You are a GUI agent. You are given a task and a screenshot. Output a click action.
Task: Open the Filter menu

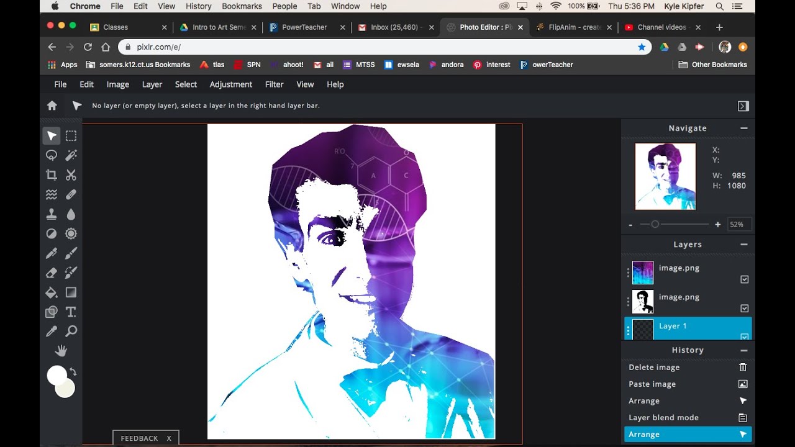(274, 84)
